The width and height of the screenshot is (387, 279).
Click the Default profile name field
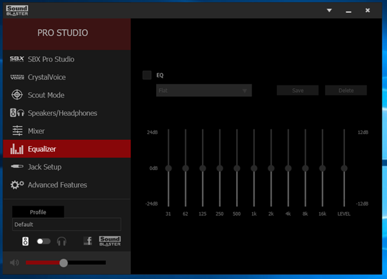pos(66,224)
